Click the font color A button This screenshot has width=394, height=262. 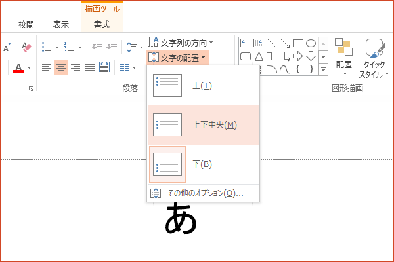(x=18, y=67)
